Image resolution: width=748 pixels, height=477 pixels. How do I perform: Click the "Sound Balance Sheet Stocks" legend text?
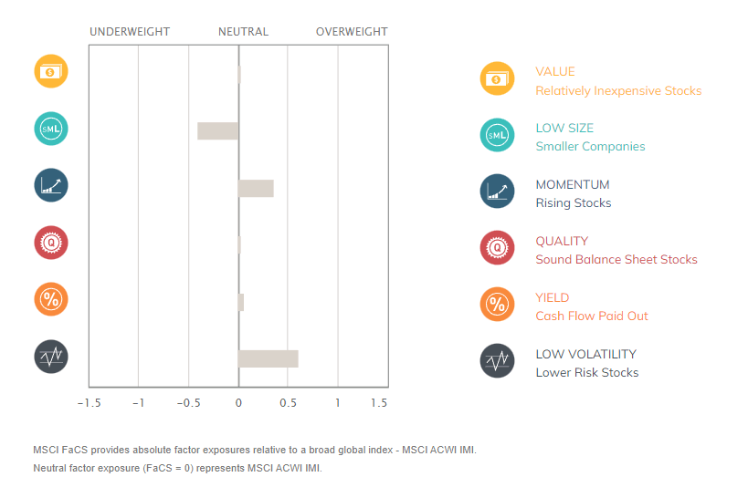(x=616, y=260)
